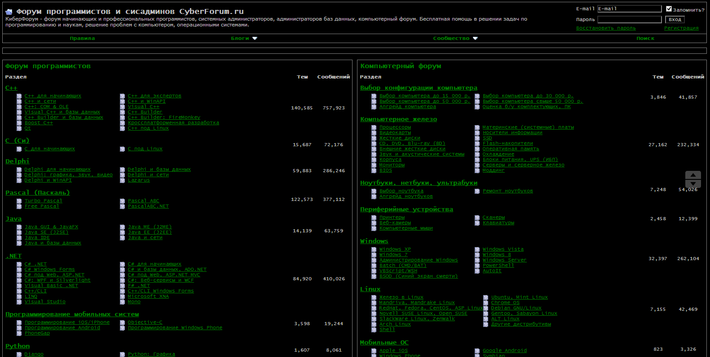This screenshot has height=357, width=710.
Task: Open the C++ section heading
Action: [11, 88]
